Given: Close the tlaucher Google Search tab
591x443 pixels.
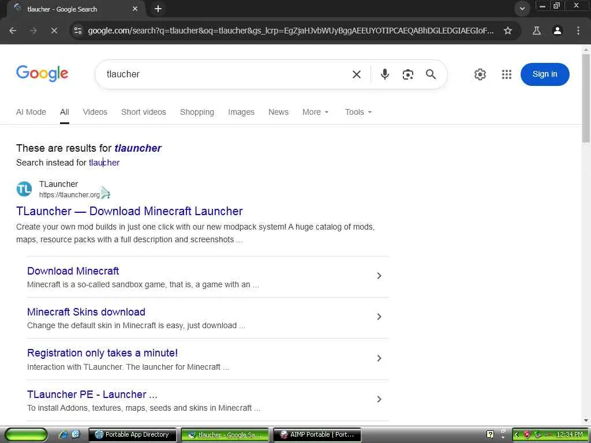Looking at the screenshot, I should (x=135, y=9).
